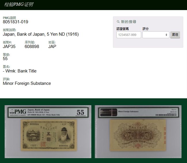Click the search magnifier icon beside 新的搜尋

pos(118,22)
